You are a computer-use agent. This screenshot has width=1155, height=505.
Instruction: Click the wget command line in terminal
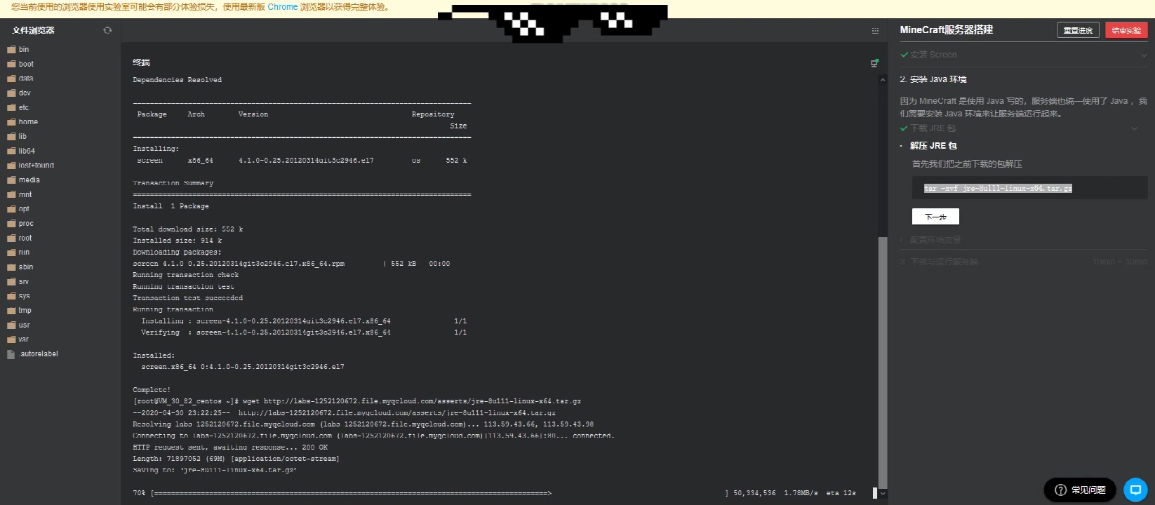click(x=357, y=401)
